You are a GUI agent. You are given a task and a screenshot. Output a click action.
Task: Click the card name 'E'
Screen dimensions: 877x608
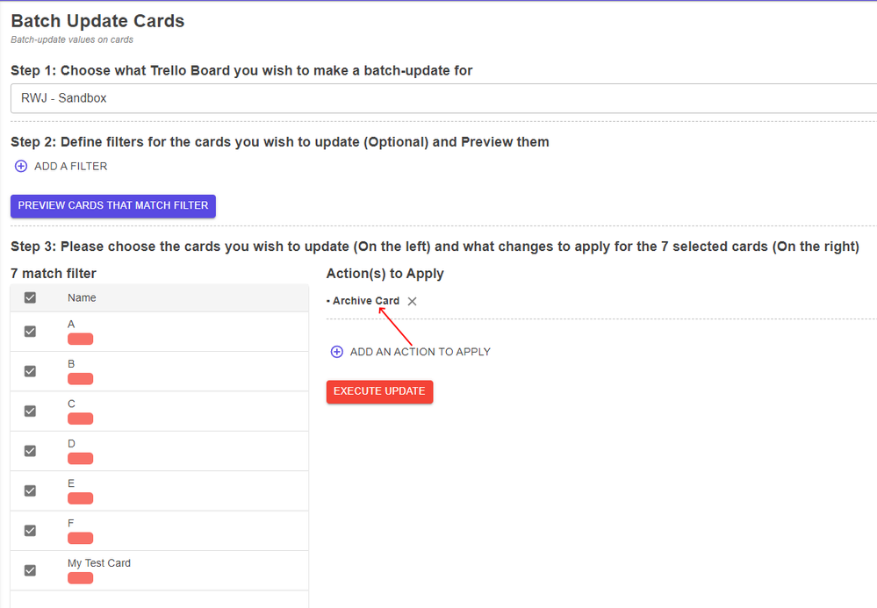[x=71, y=483]
